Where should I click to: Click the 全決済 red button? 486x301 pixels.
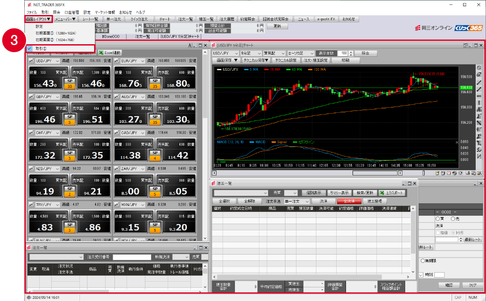click(x=349, y=202)
